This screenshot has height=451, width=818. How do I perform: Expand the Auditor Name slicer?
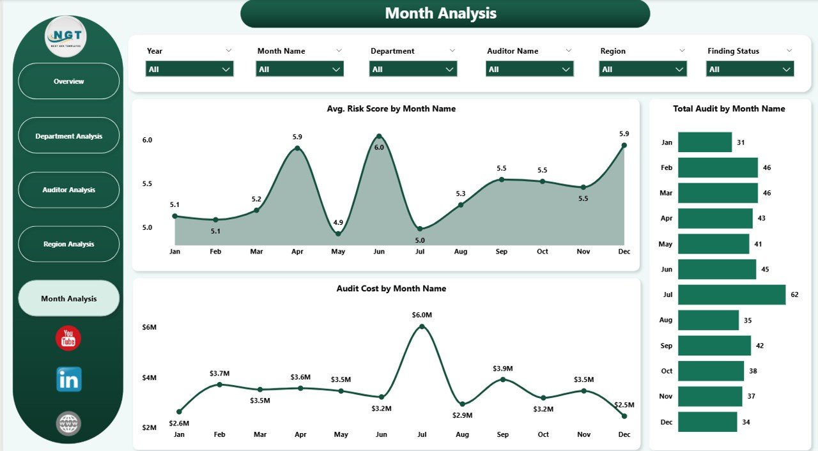(529, 68)
